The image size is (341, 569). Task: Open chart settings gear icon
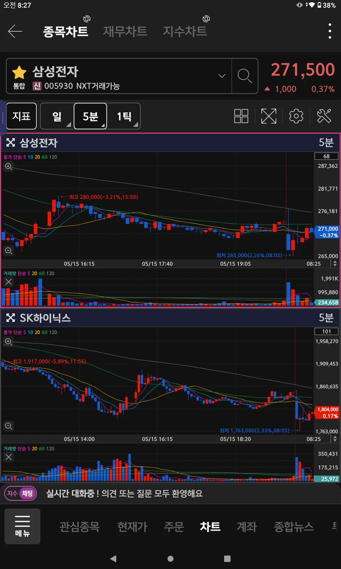click(296, 116)
